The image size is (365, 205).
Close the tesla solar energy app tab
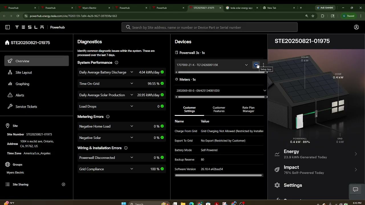coord(257,8)
